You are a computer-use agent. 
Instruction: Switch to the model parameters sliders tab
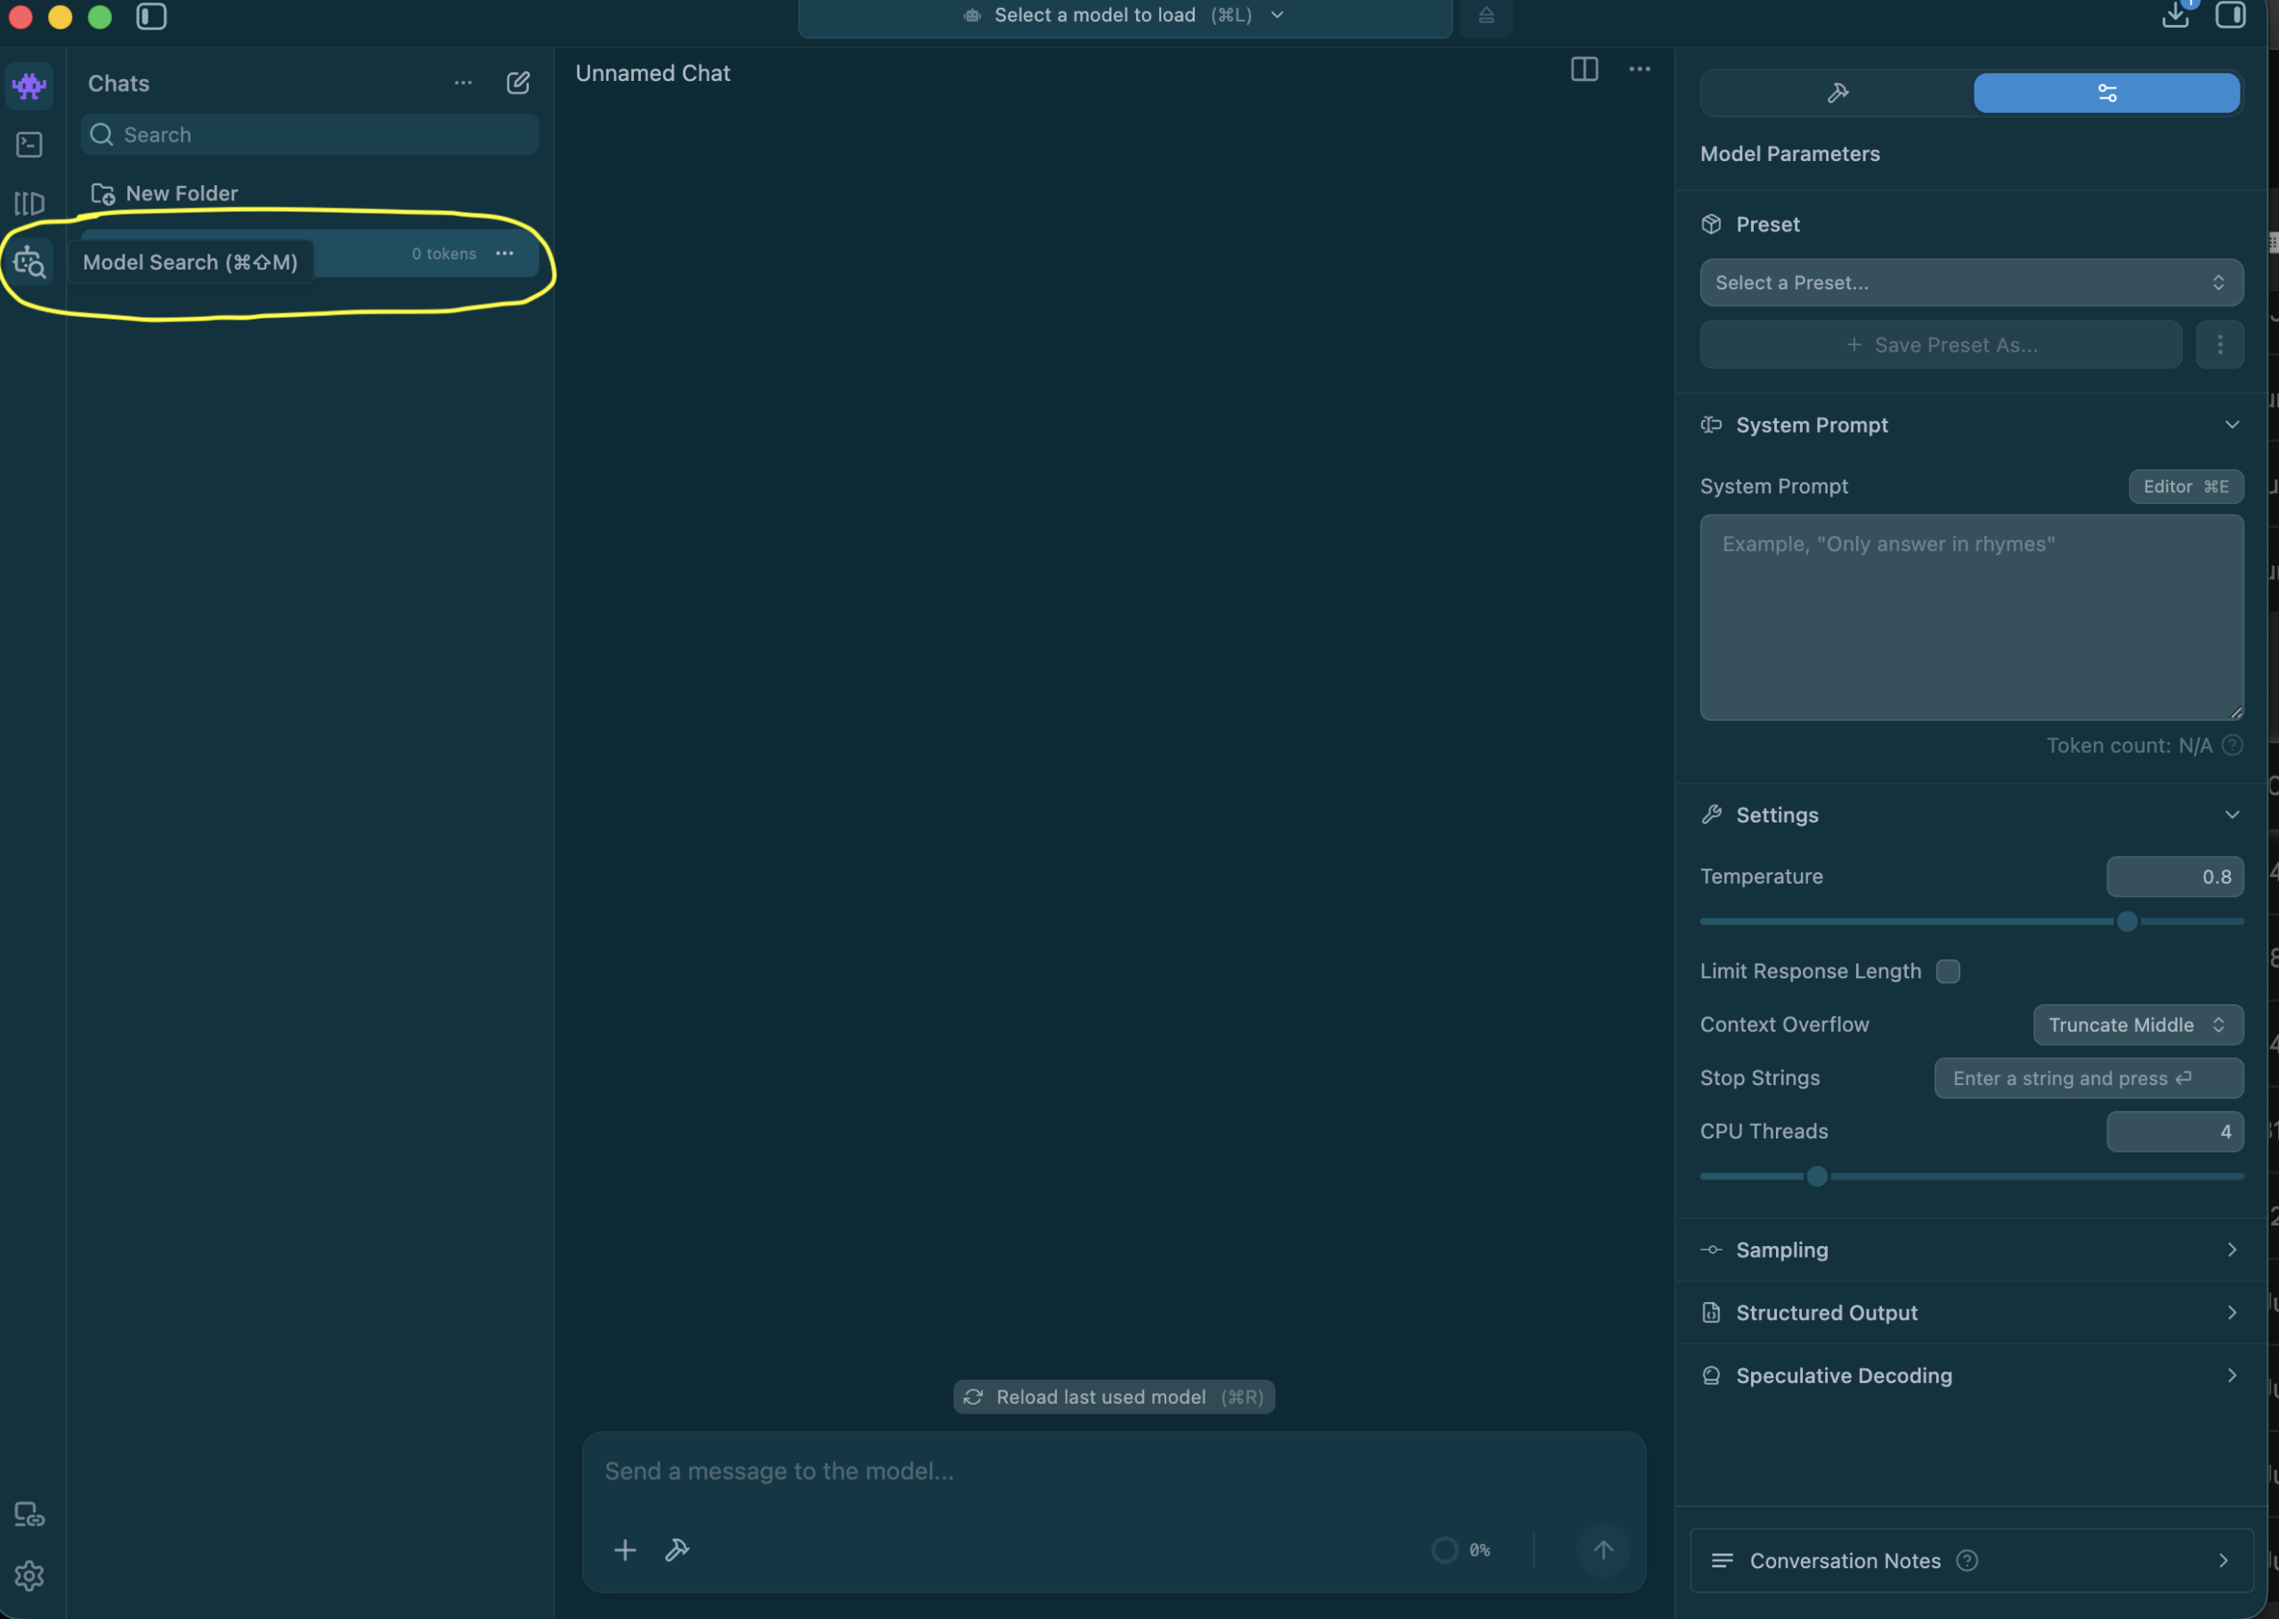2106,93
